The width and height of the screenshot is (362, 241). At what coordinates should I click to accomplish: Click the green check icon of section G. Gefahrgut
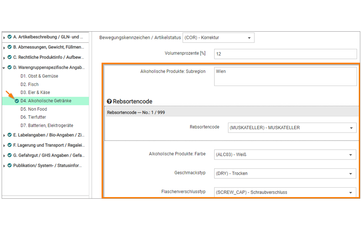(10, 155)
